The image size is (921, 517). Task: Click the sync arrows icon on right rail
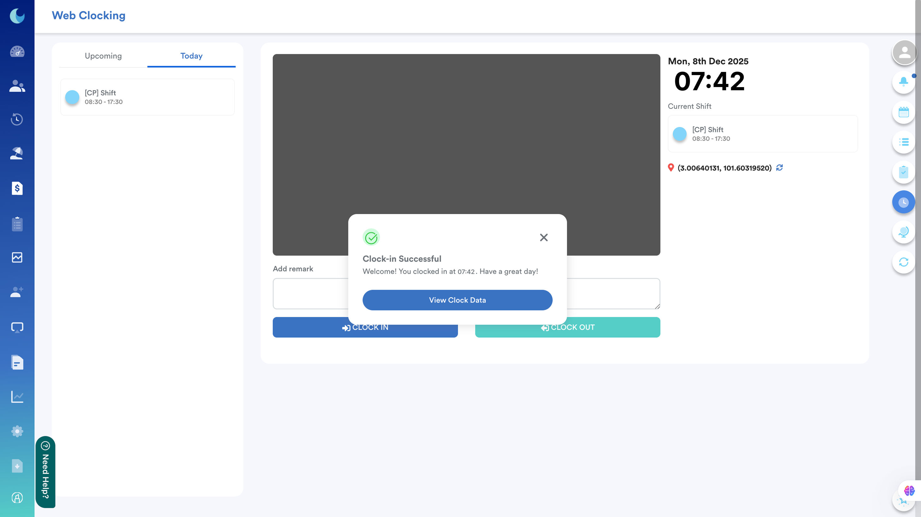(x=903, y=262)
